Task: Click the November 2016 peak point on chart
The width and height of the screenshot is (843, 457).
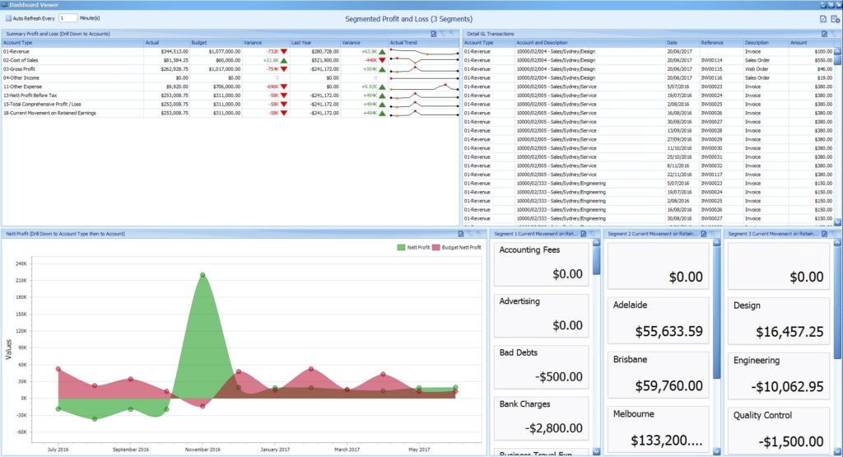Action: pyautogui.click(x=203, y=275)
